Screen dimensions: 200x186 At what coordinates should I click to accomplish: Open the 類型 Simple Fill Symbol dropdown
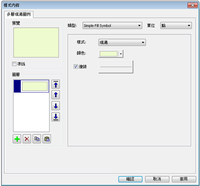point(112,25)
